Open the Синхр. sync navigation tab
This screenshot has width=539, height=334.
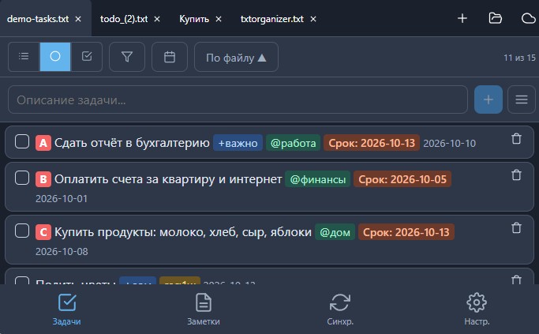(340, 310)
